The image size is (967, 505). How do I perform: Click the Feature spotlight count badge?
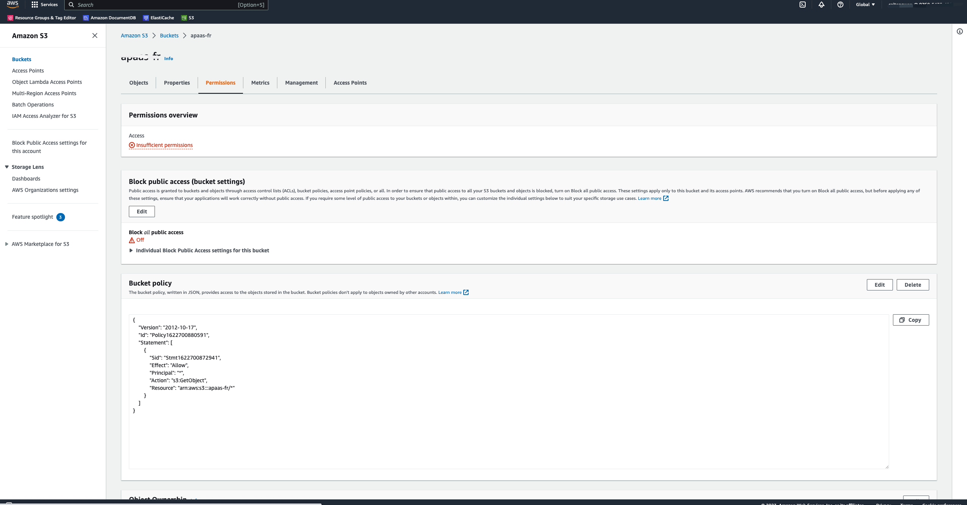(60, 217)
